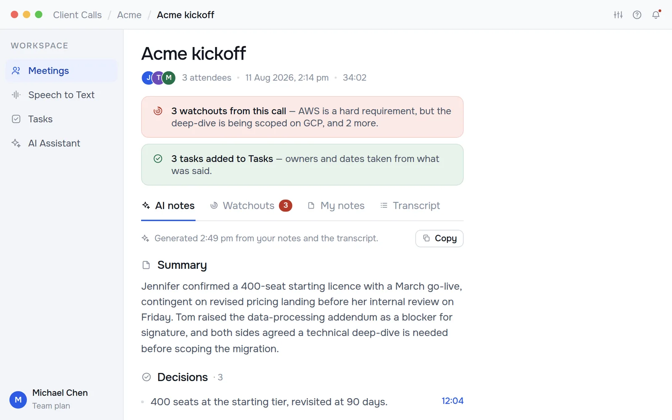Click the T attendee avatar
The width and height of the screenshot is (672, 420).
(158, 78)
